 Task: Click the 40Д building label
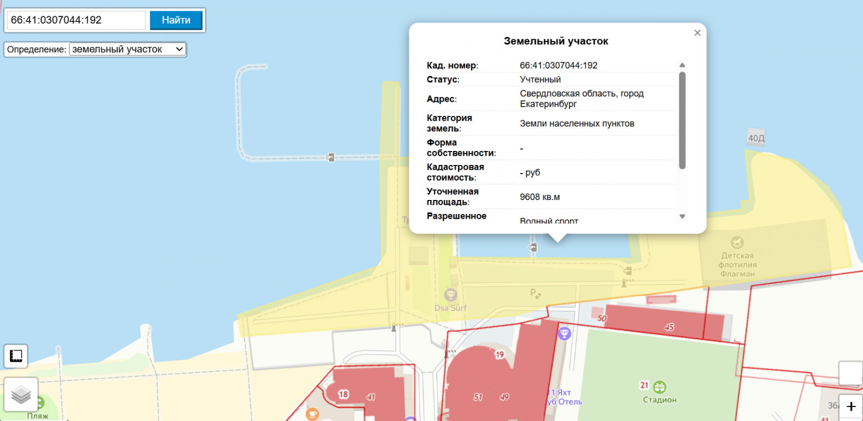tap(756, 138)
